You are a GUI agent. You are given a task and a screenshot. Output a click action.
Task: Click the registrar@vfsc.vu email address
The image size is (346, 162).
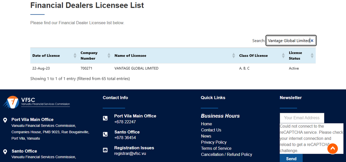point(130,153)
